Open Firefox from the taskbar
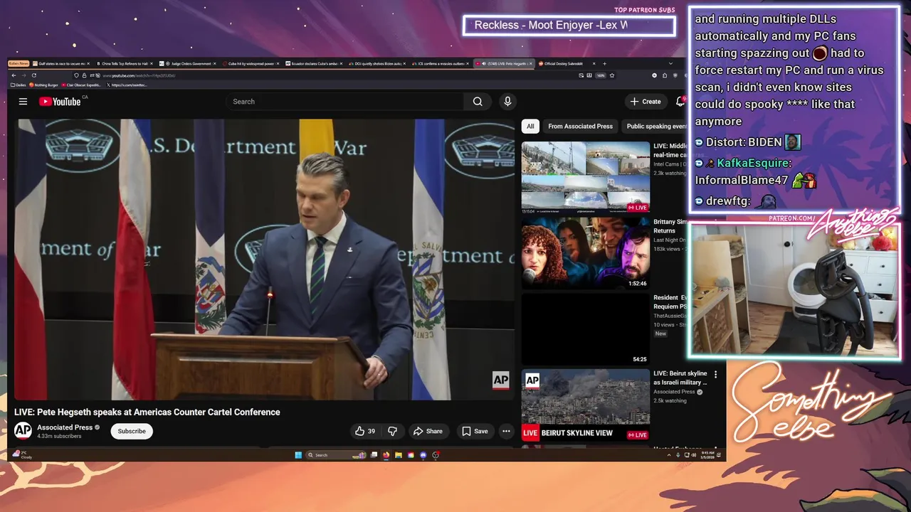This screenshot has width=911, height=512. tap(386, 455)
